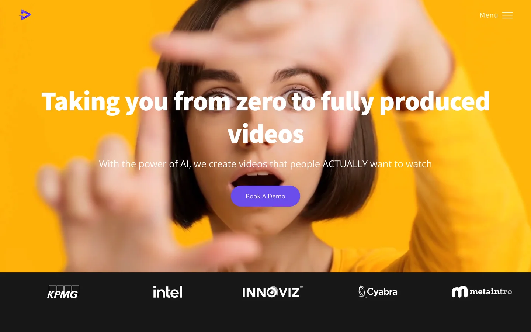Click the Cyabra wordmark text
This screenshot has height=332, width=531.
tap(382, 292)
